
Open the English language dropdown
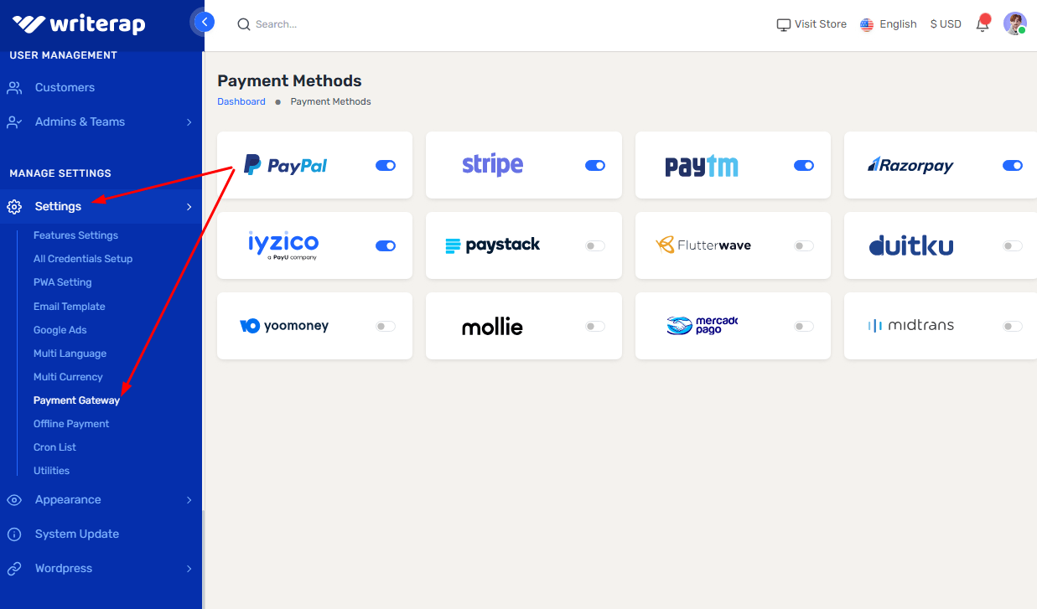(x=889, y=24)
